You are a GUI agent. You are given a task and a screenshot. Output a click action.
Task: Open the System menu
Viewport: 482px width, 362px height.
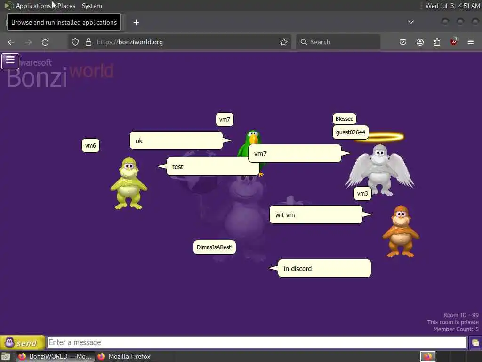tap(92, 6)
